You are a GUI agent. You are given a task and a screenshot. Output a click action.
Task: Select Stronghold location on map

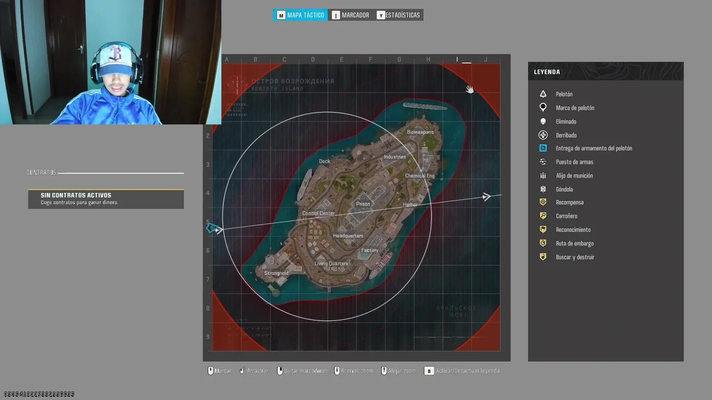276,273
